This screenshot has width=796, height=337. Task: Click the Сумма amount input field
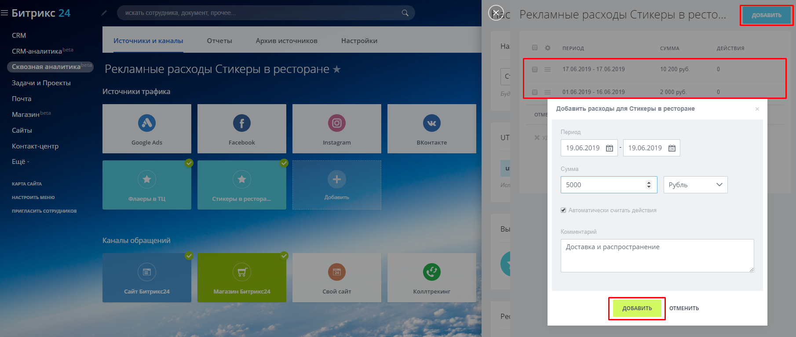(609, 185)
